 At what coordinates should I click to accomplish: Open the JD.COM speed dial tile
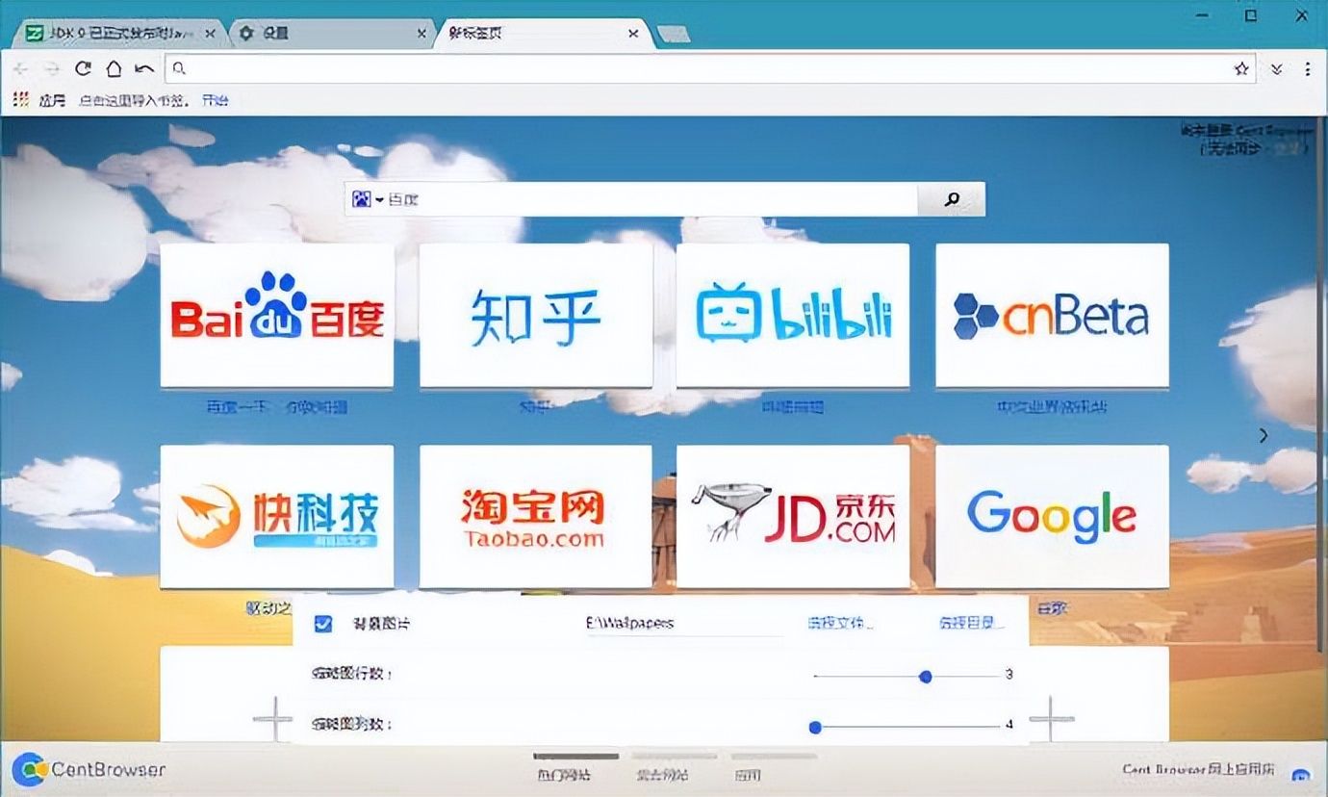click(793, 517)
